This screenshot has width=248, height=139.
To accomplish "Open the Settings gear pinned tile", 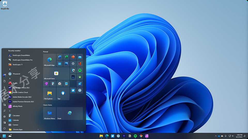I will tap(73, 64).
